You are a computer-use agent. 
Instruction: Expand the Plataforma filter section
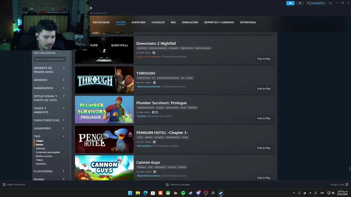point(49,171)
